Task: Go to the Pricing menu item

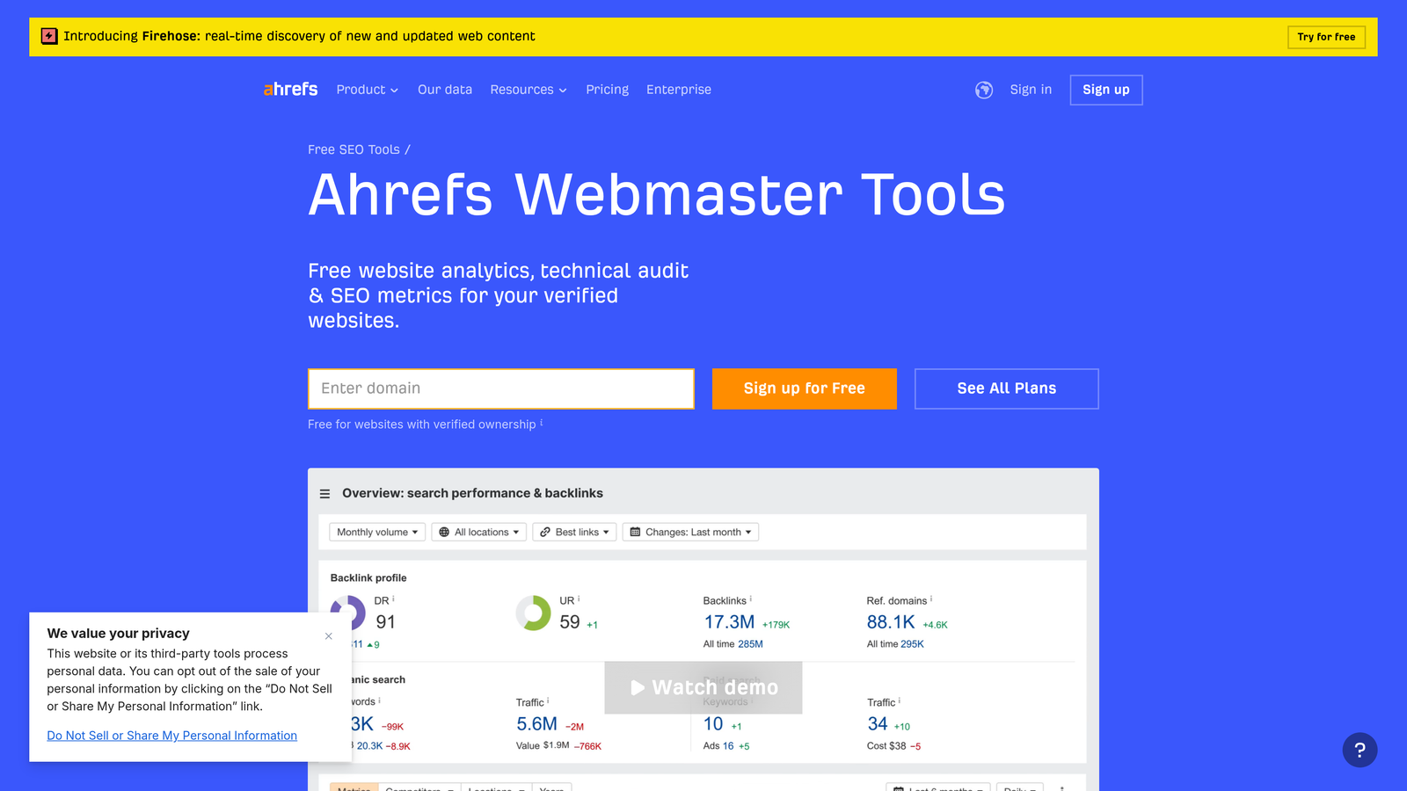Action: coord(607,90)
